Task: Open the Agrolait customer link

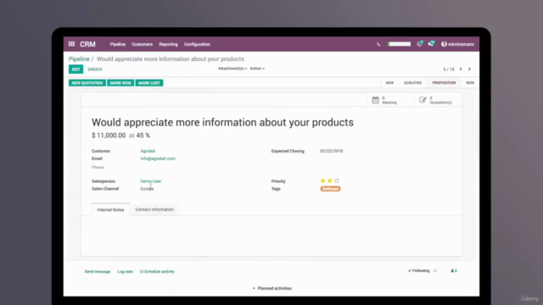Action: coord(148,151)
